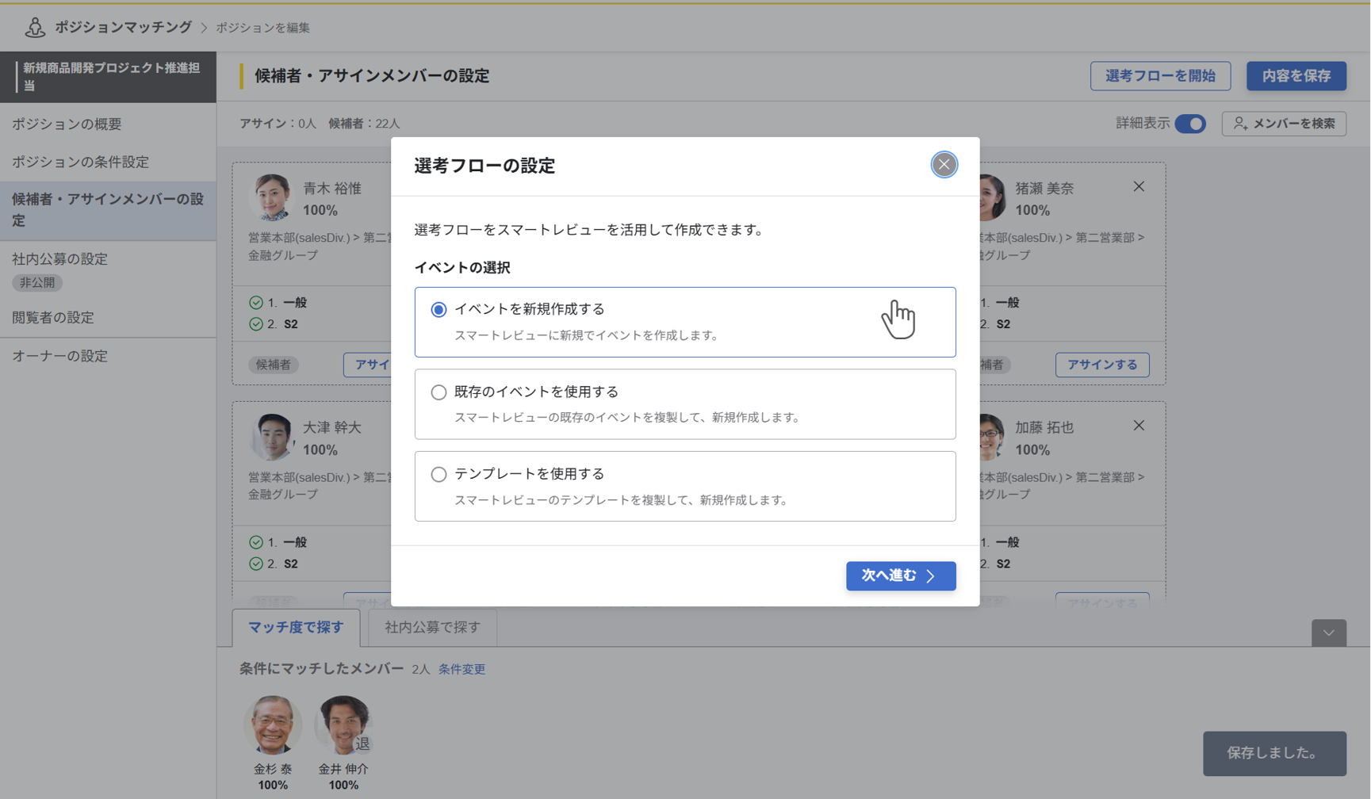Viewport: 1371px width, 799px height.
Task: Click 内容を保存 button
Action: pos(1296,76)
